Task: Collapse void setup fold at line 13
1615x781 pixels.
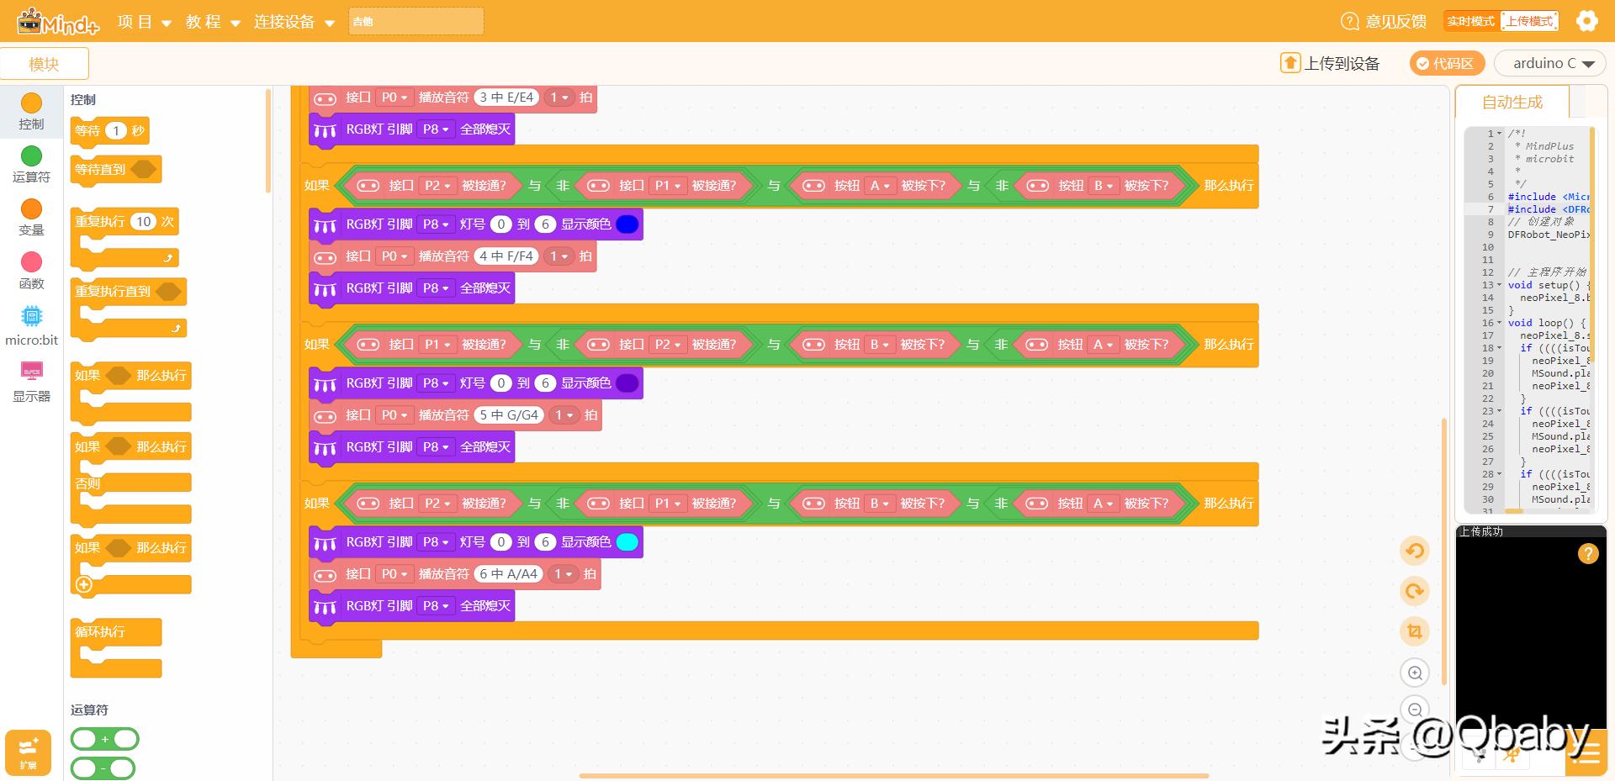Action: [1500, 285]
